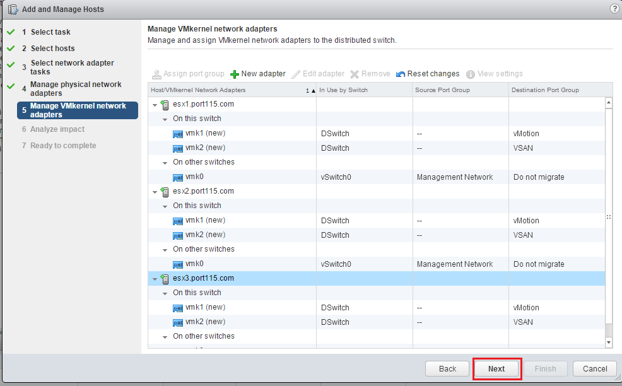Image resolution: width=622 pixels, height=386 pixels.
Task: Click the esx3.port115.com host server icon
Action: point(165,278)
